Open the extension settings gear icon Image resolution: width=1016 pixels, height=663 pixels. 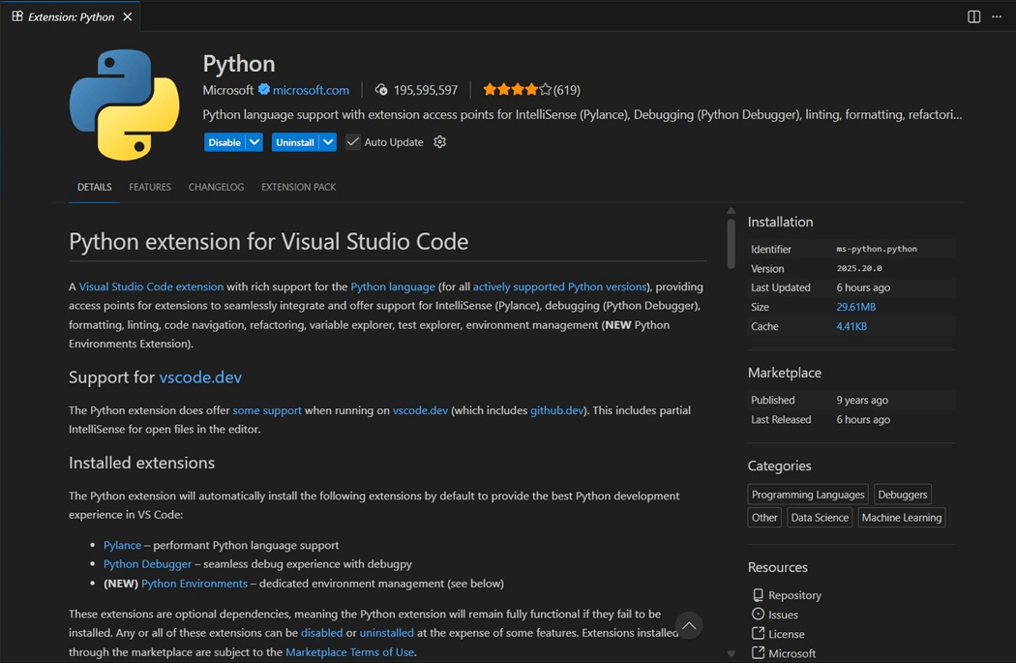440,142
